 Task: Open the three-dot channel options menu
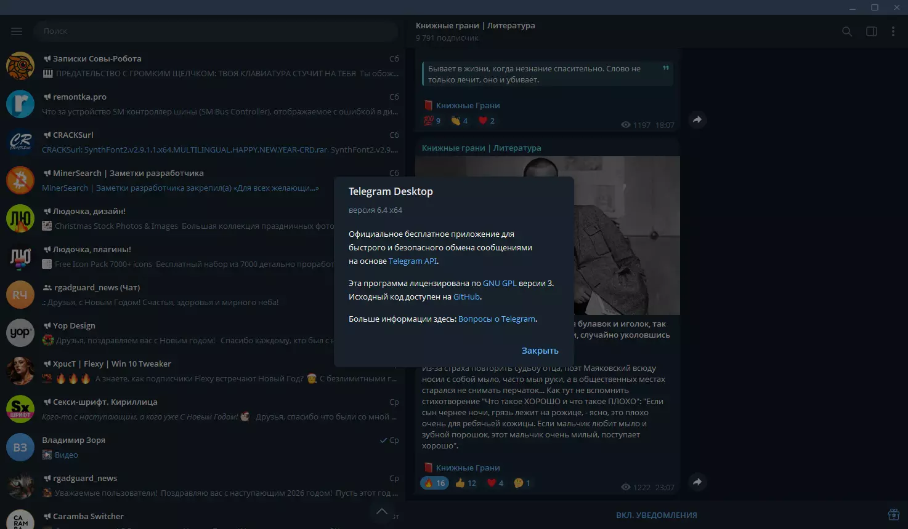[893, 31]
